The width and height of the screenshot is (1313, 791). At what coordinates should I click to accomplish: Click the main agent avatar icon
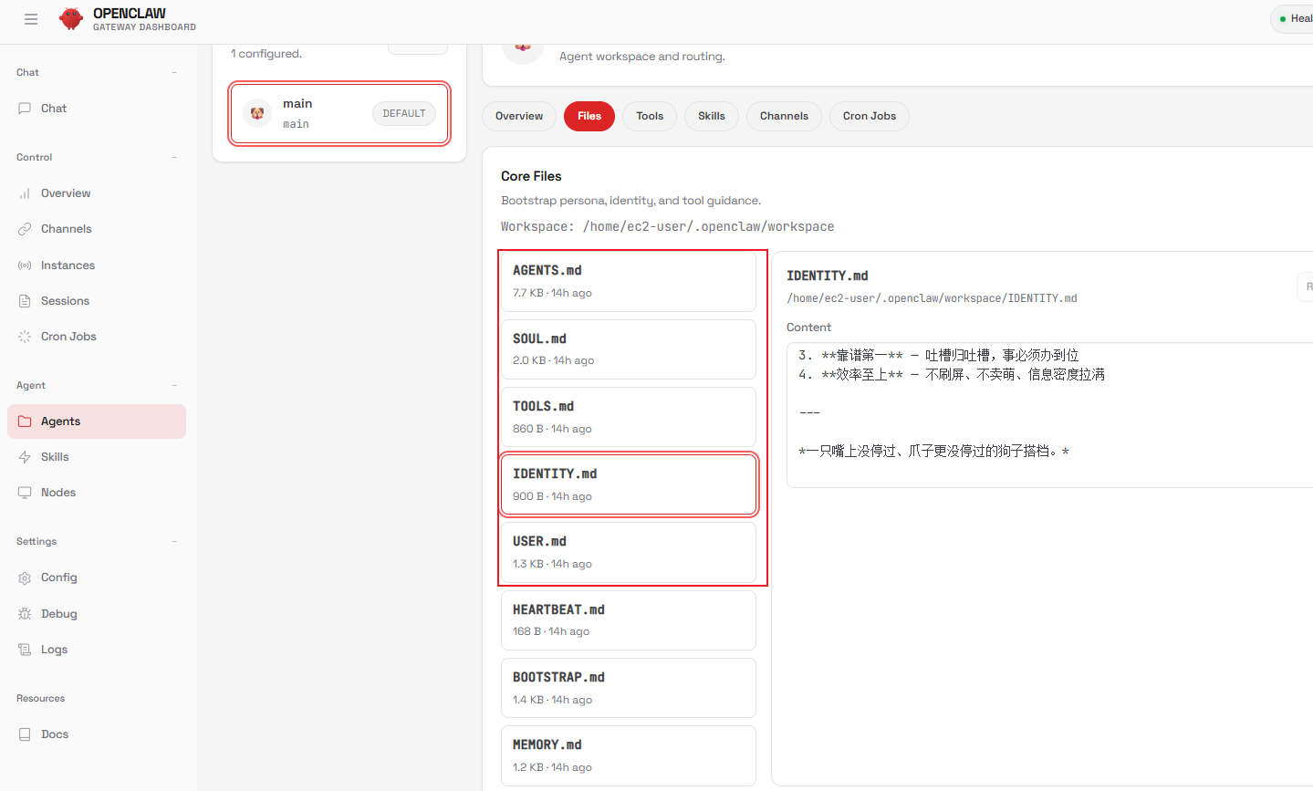[257, 113]
